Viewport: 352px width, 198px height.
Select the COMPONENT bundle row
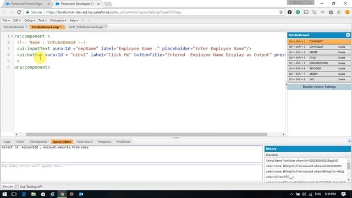tap(319, 42)
